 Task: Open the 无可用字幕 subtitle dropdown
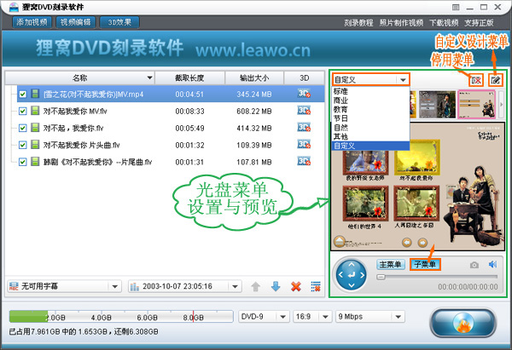click(x=114, y=286)
